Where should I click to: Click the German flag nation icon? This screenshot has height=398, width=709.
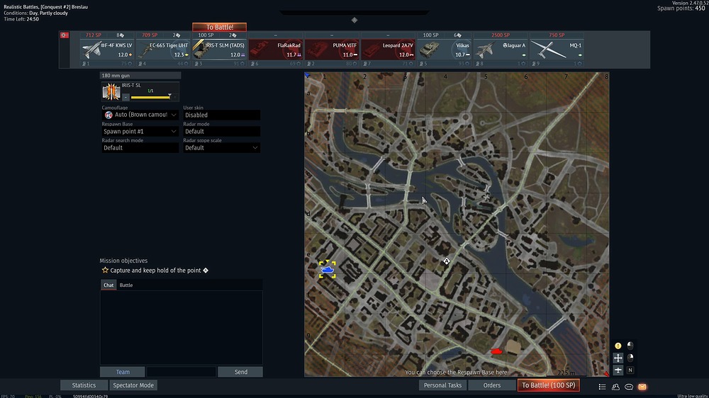pyautogui.click(x=65, y=35)
